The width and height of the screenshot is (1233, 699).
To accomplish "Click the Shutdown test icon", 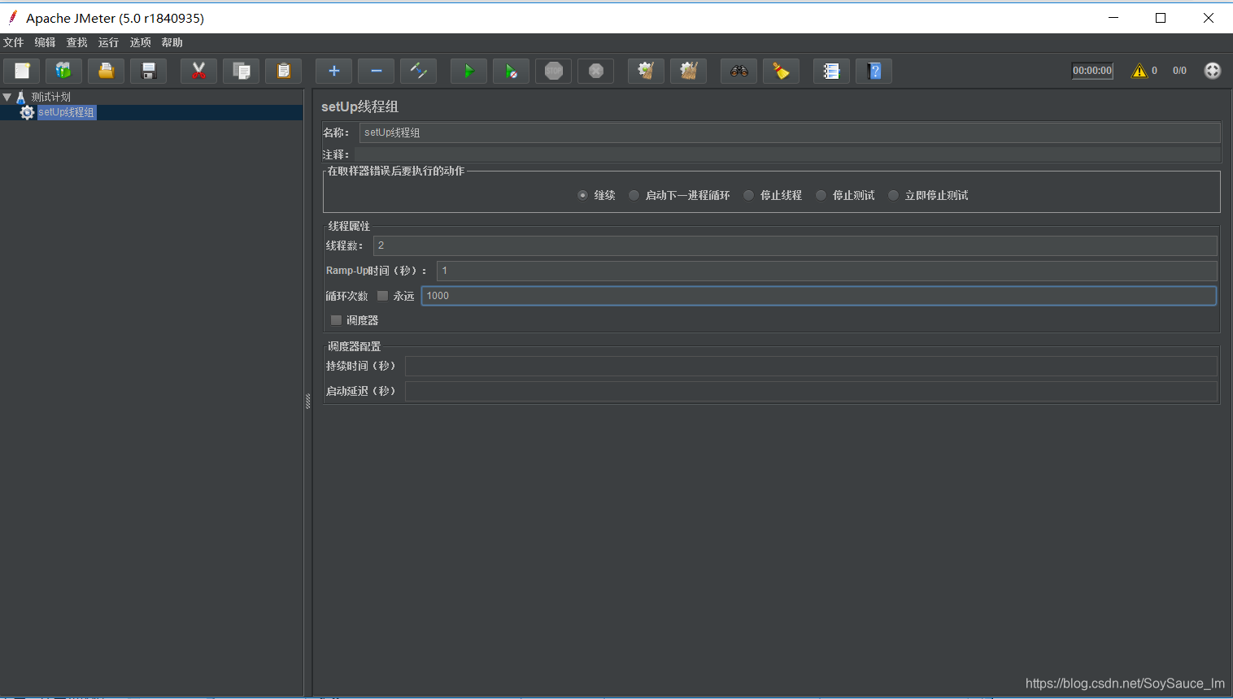I will 596,72.
